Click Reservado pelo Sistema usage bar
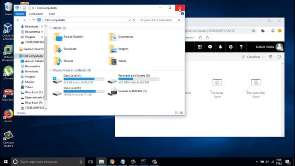The height and width of the screenshot is (166, 295). (139, 79)
